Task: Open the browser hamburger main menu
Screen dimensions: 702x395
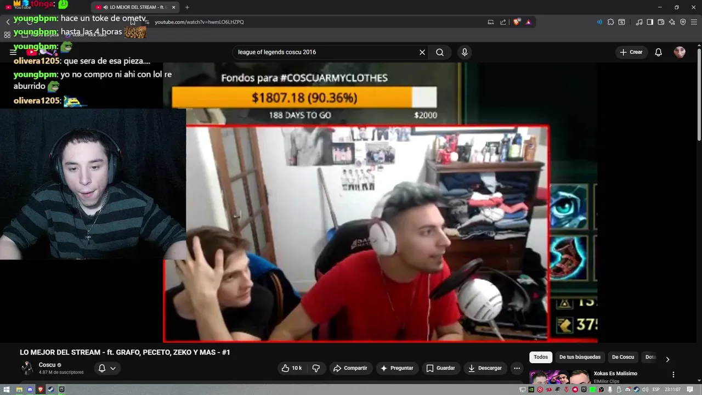Action: (694, 22)
